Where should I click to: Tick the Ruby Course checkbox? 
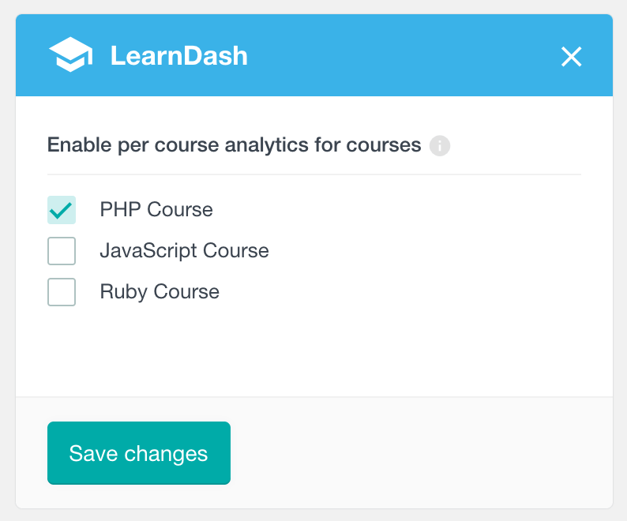[62, 292]
